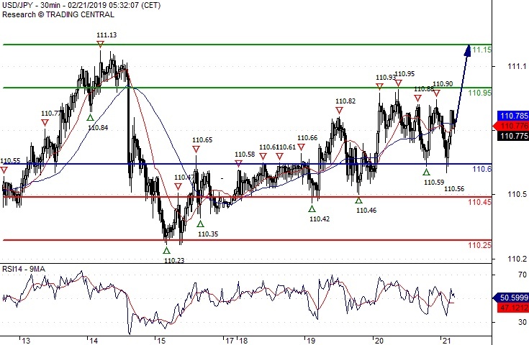Click the green 111.15 resistance level label
The width and height of the screenshot is (529, 345).
[481, 50]
